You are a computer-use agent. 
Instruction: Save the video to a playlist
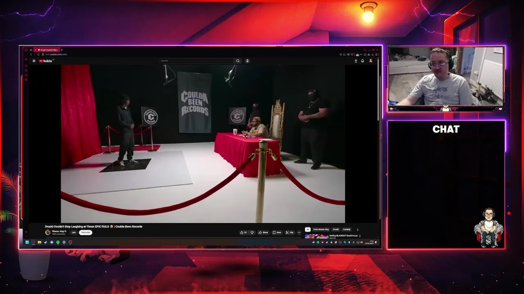[x=277, y=233]
